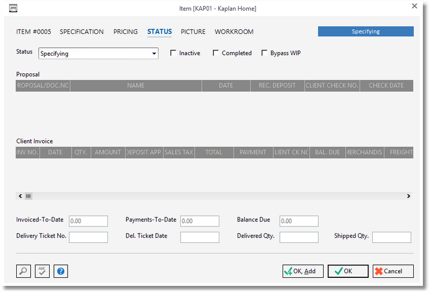Click the left arrow of horizontal scrollbar
This screenshot has width=430, height=293.
click(x=20, y=196)
